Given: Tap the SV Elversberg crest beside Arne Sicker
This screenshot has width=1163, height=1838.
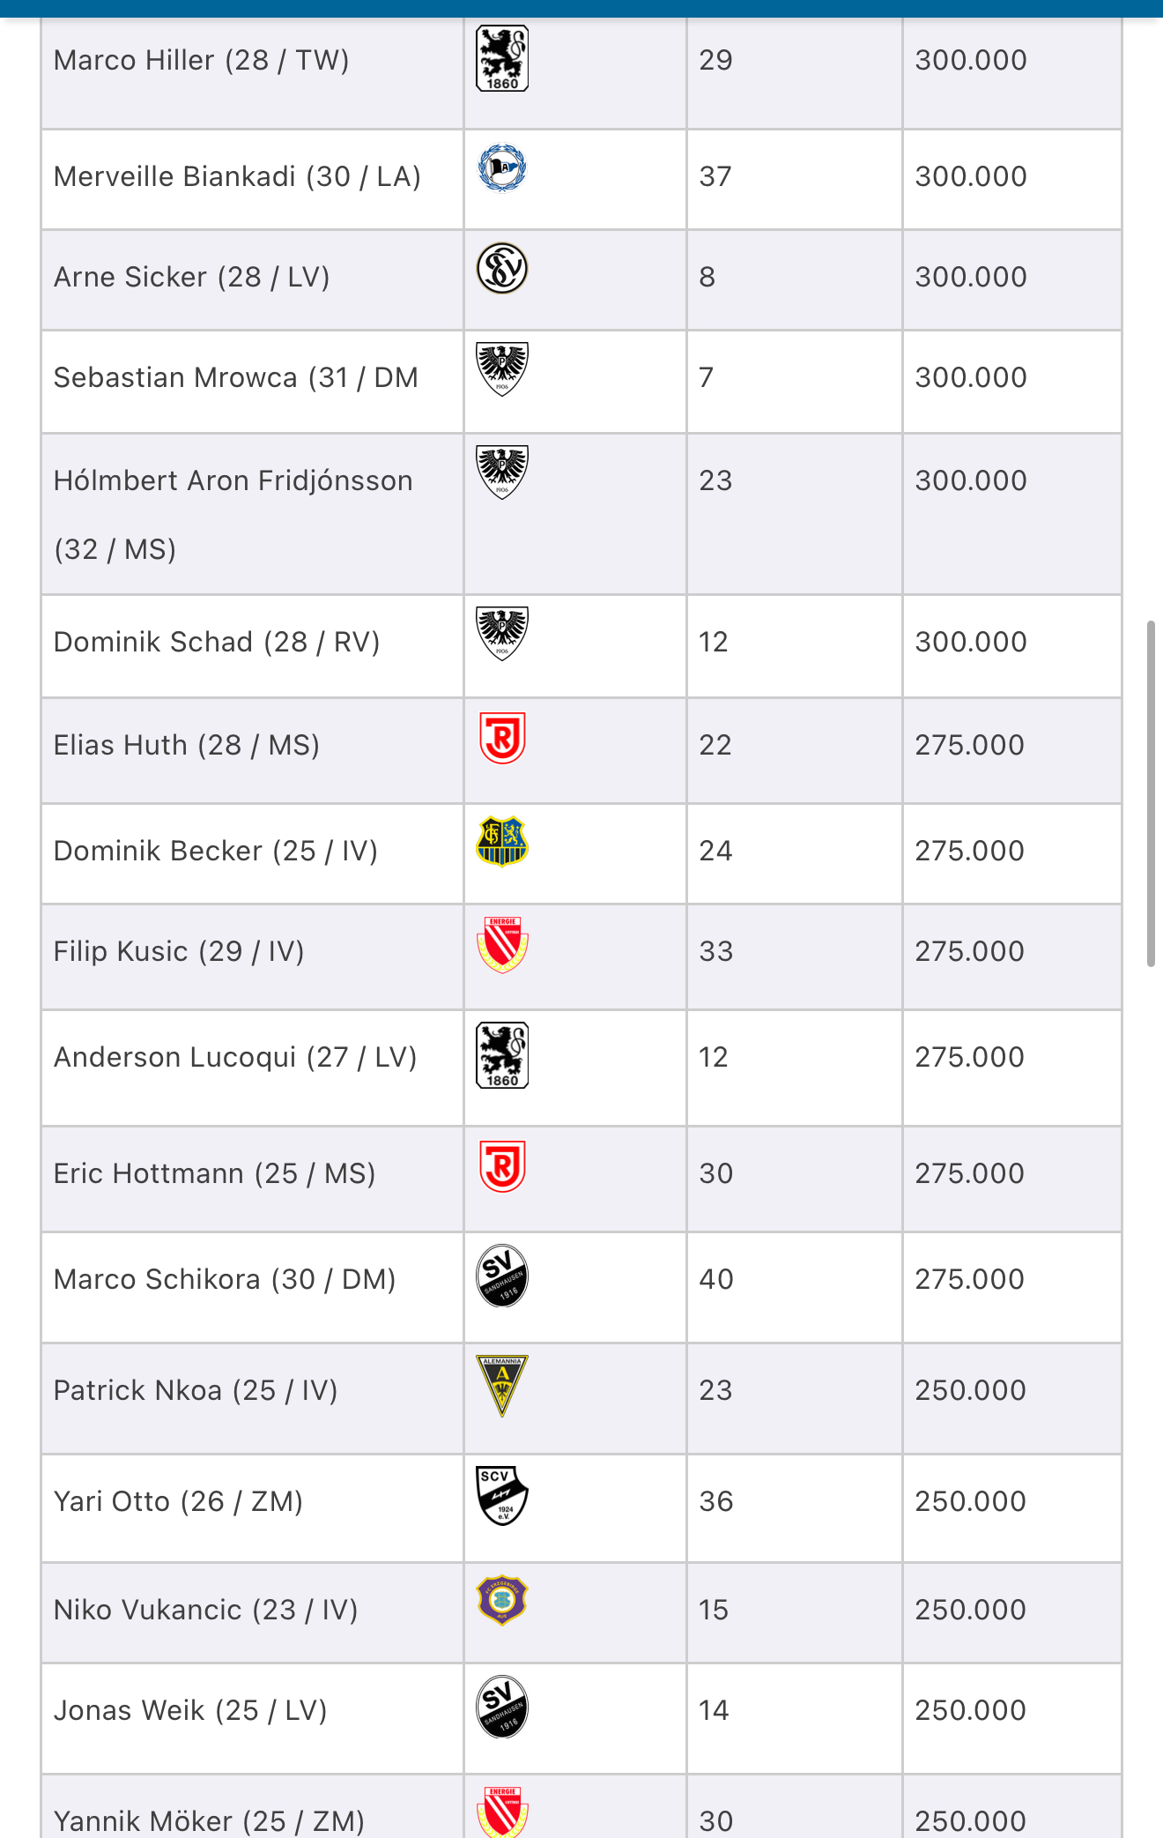Looking at the screenshot, I should click(x=502, y=268).
